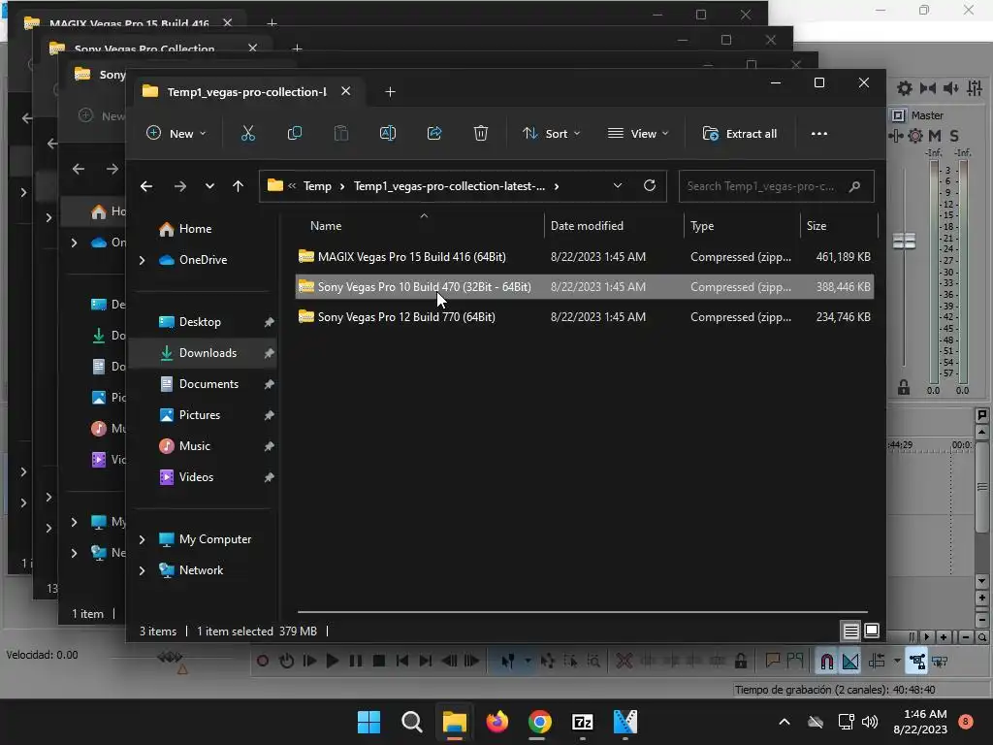Open the New dropdown in Explorer
The width and height of the screenshot is (993, 745).
pos(176,134)
